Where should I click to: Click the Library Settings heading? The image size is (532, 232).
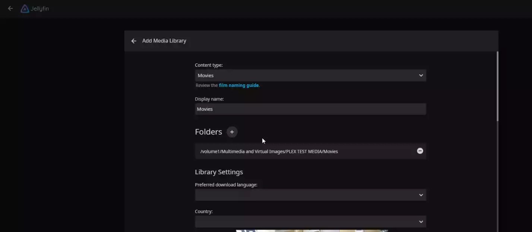pyautogui.click(x=219, y=172)
